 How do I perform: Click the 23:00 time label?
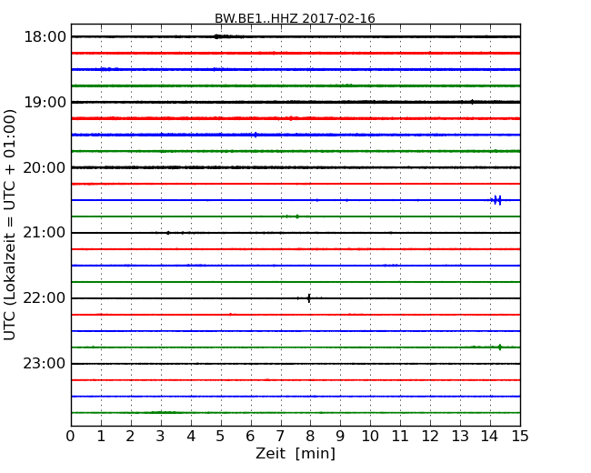[45, 364]
